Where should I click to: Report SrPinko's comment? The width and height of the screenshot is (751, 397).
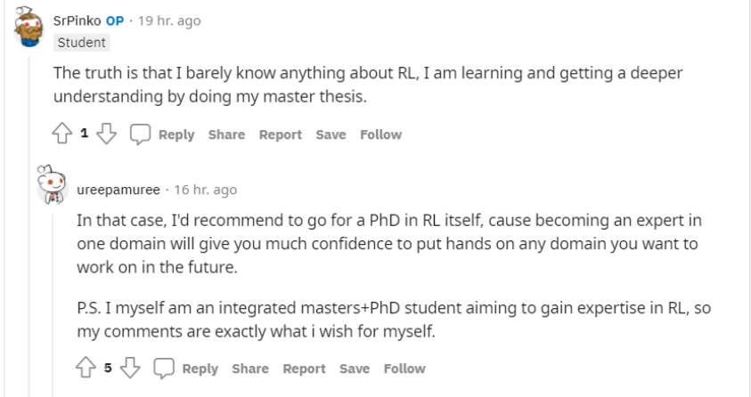tap(281, 134)
